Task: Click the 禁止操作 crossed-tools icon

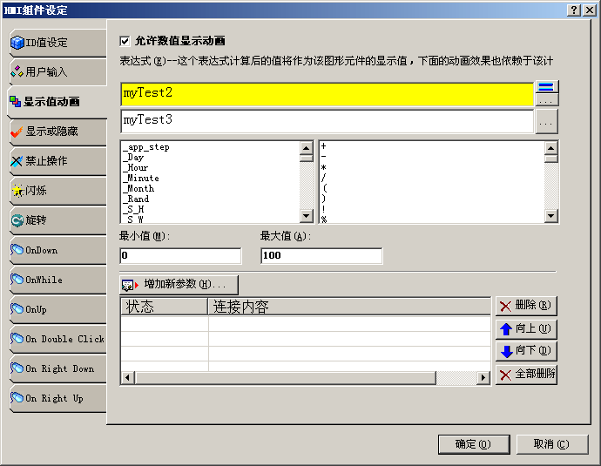Action: [x=17, y=161]
